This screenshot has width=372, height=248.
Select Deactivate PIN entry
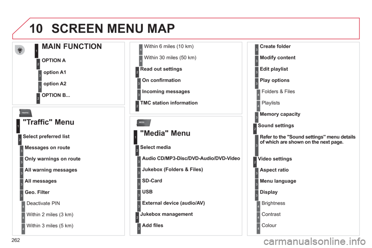click(43, 203)
